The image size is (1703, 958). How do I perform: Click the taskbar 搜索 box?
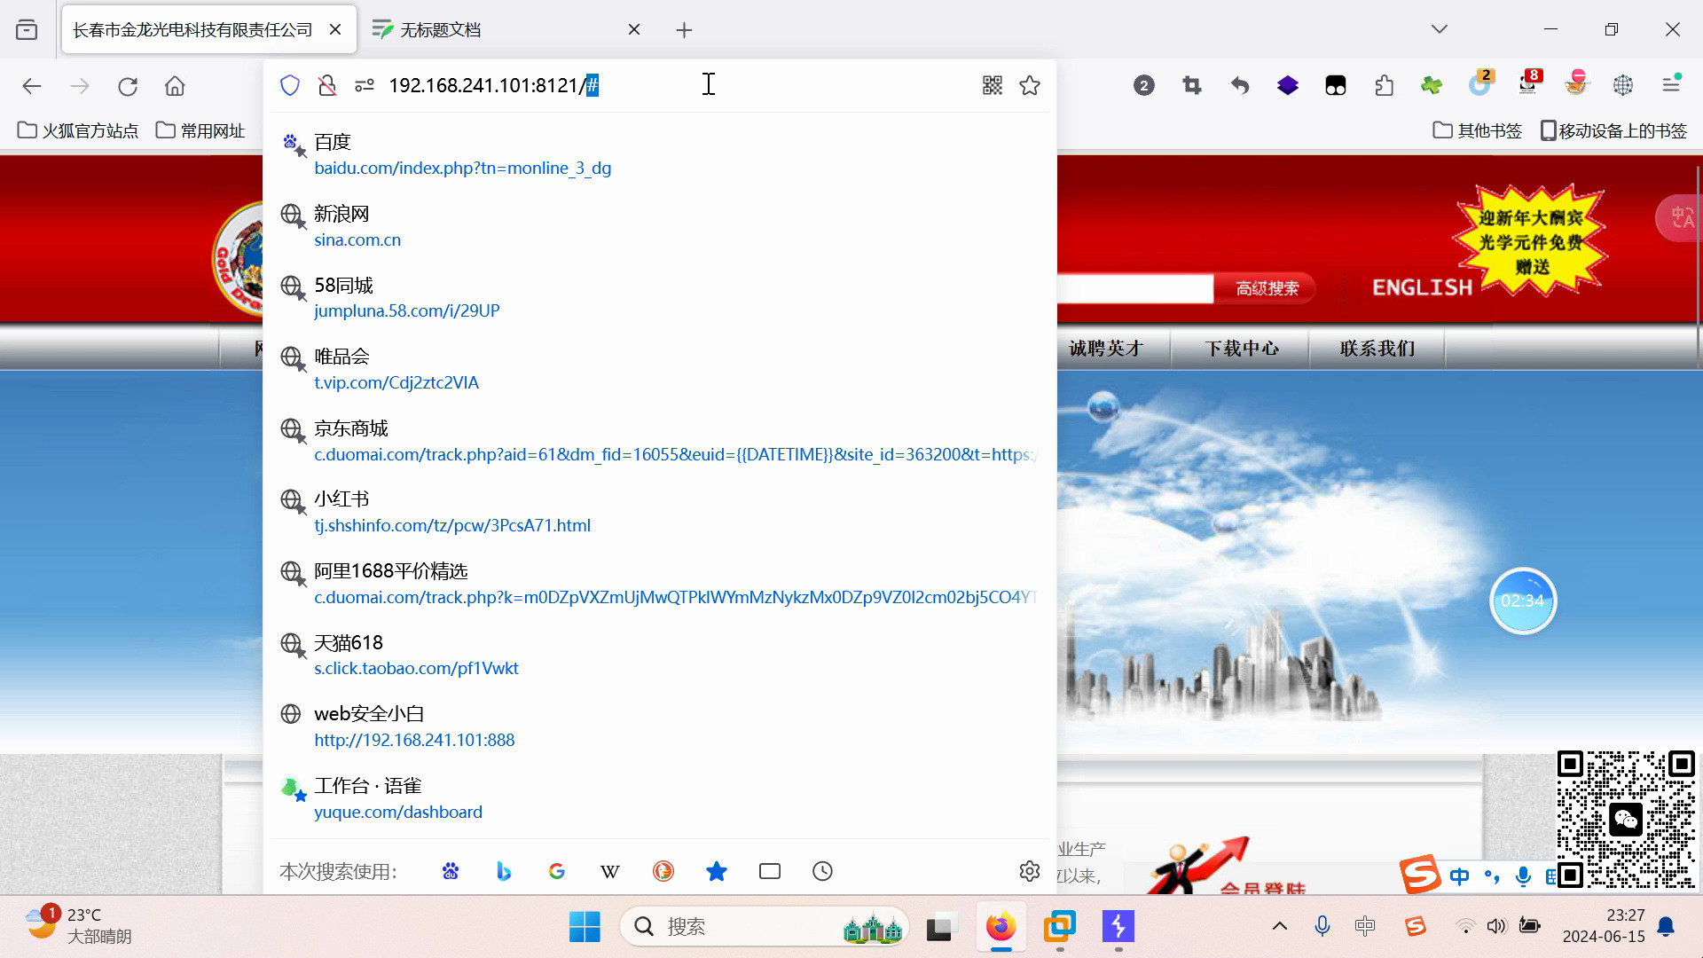click(765, 927)
